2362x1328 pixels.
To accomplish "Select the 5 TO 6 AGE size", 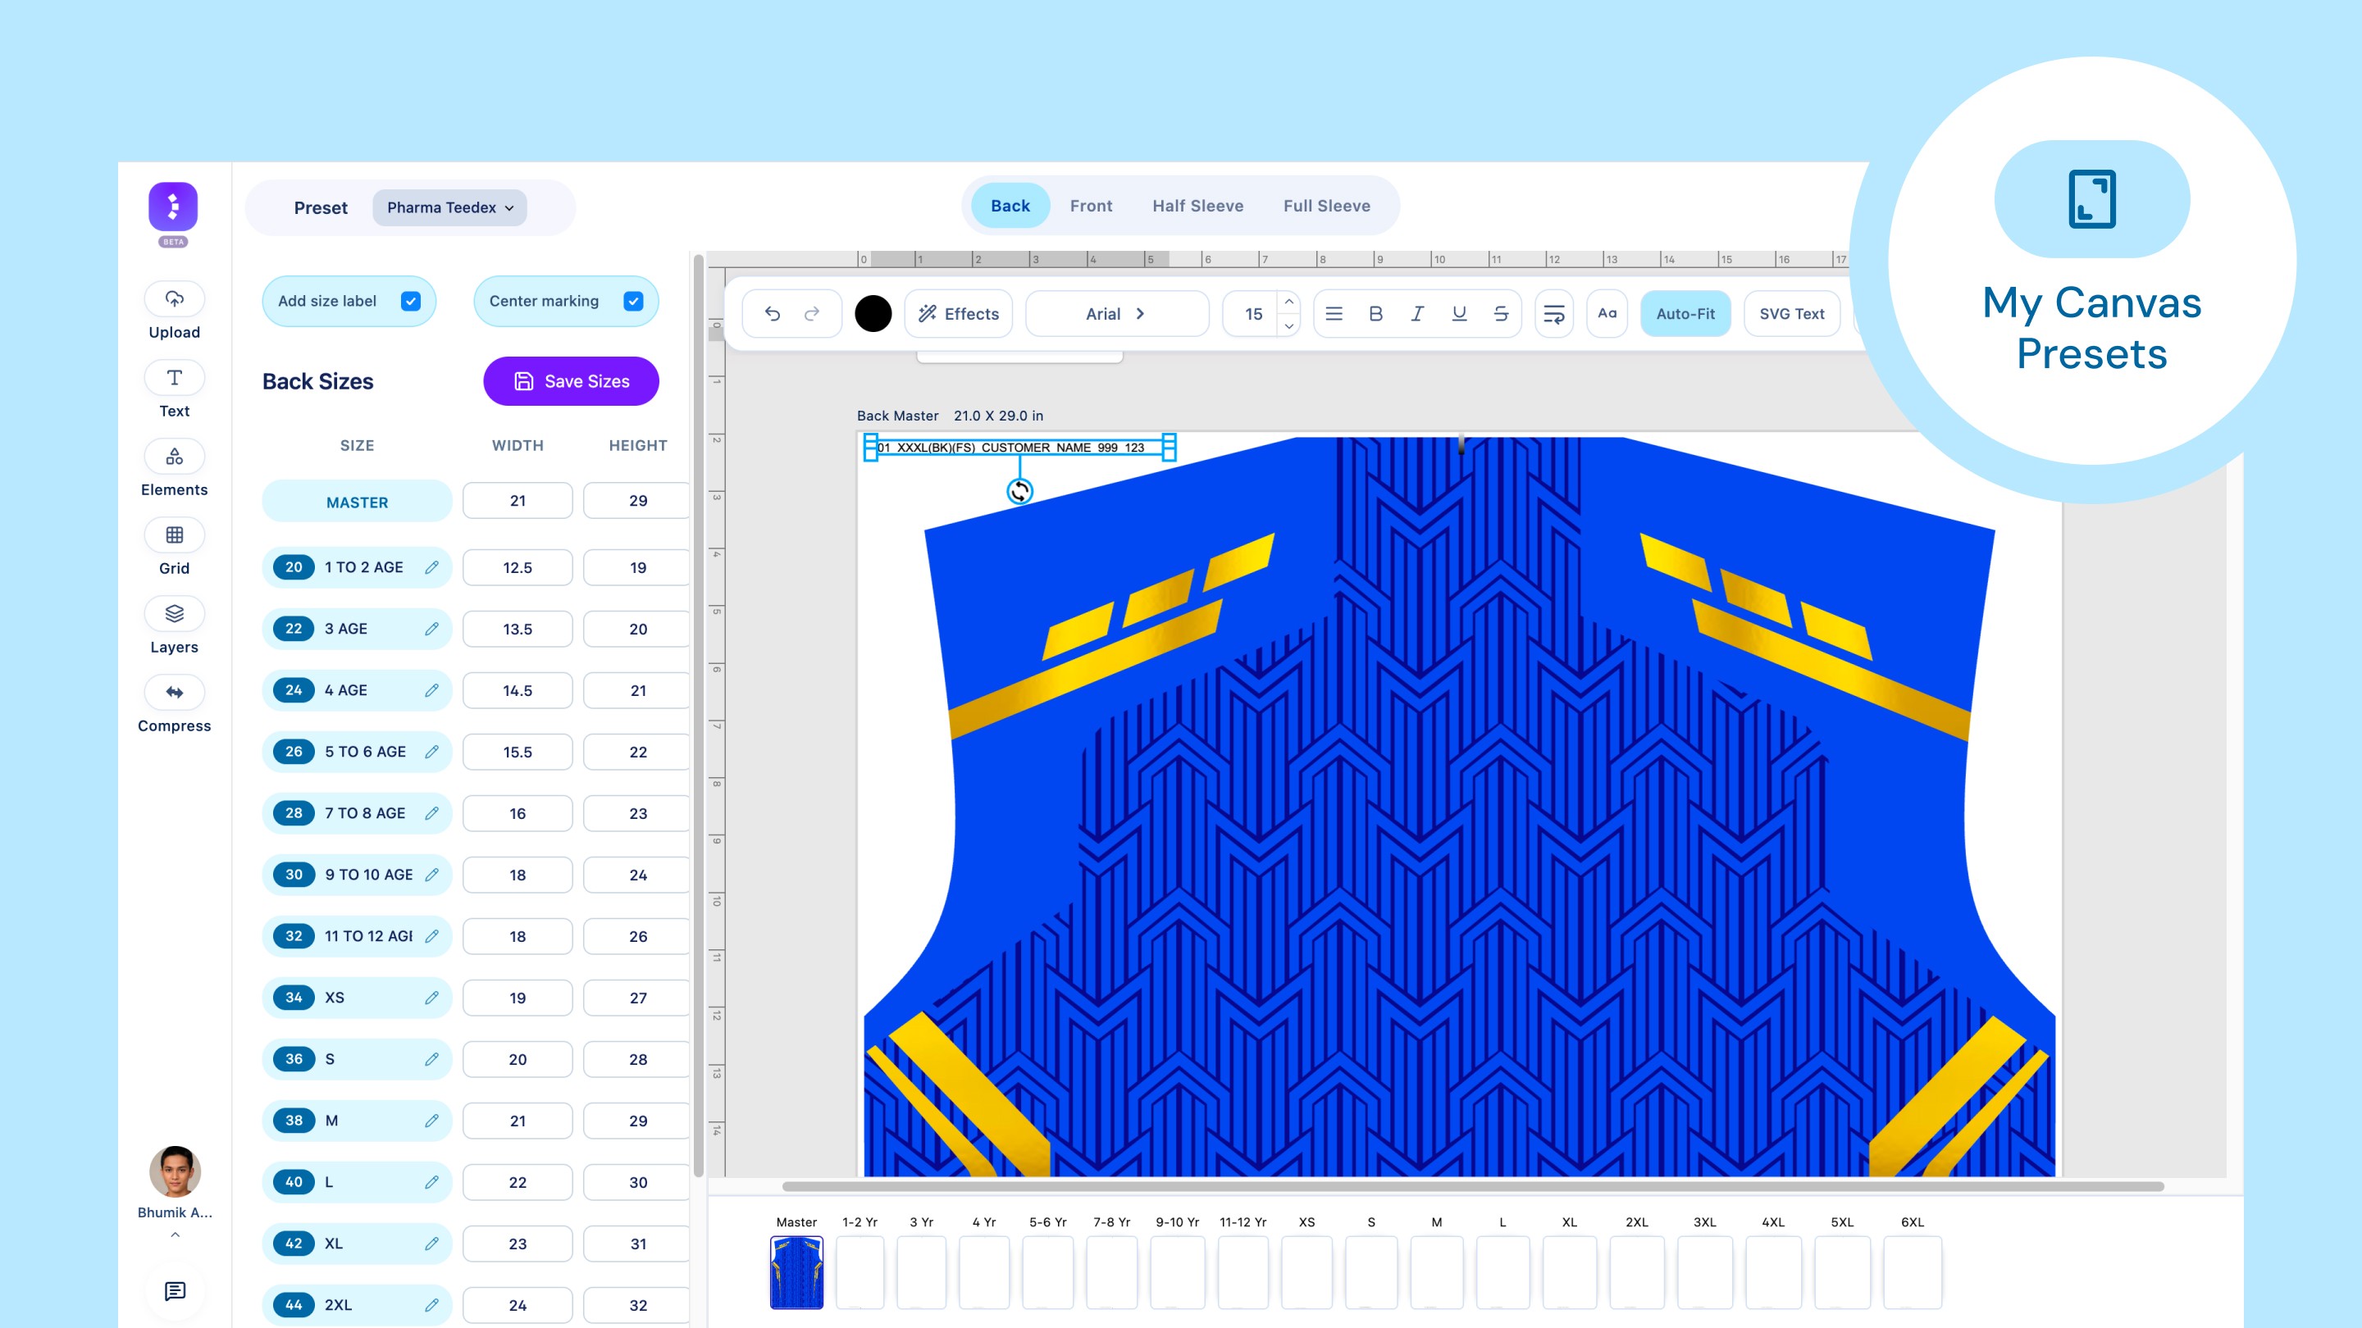I will coord(357,752).
